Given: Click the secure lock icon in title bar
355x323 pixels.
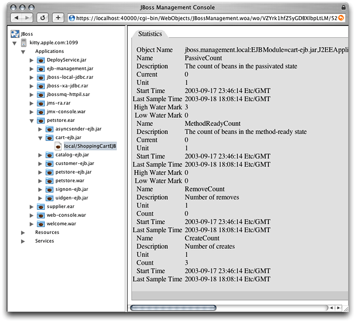Looking at the screenshot, I should pyautogui.click(x=344, y=7).
